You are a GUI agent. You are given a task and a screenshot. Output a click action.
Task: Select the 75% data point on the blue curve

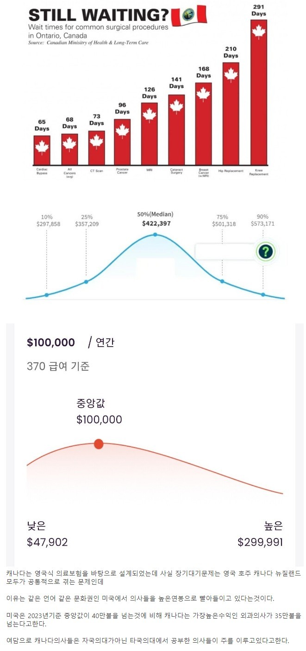(222, 281)
